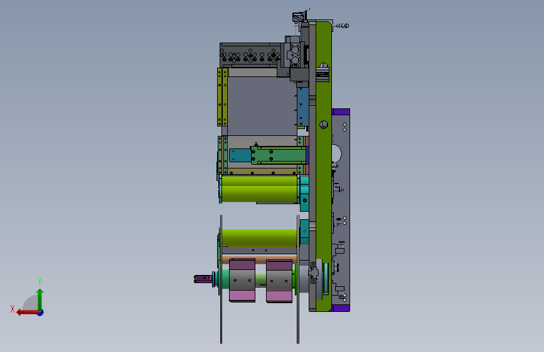Select the teal block left of green bracket

[x=240, y=155]
